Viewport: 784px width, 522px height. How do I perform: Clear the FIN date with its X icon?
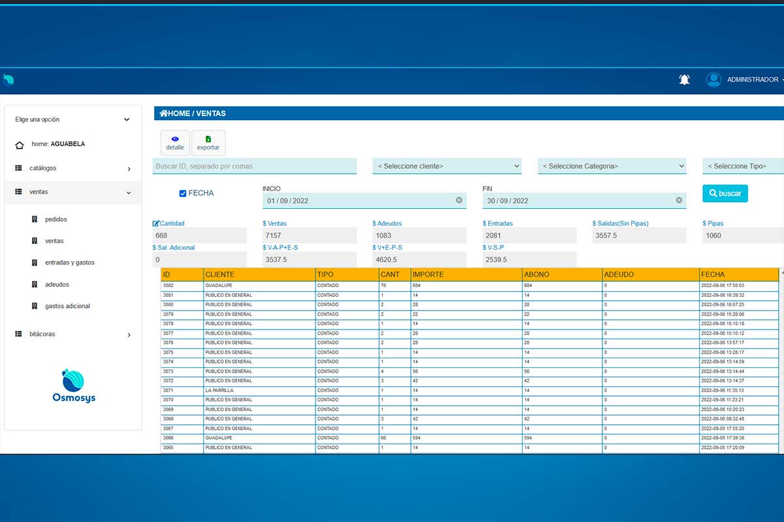(x=679, y=200)
